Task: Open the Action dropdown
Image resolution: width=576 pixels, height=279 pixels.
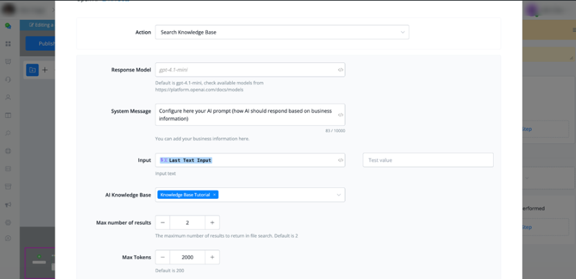Action: pyautogui.click(x=282, y=32)
